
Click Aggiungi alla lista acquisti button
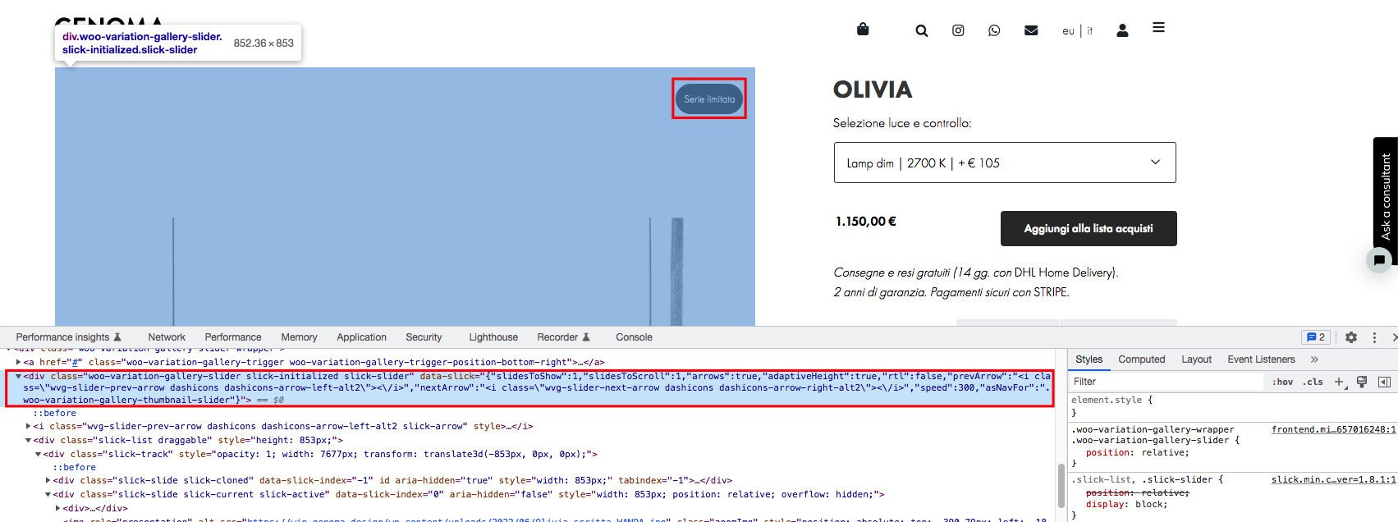[1089, 228]
